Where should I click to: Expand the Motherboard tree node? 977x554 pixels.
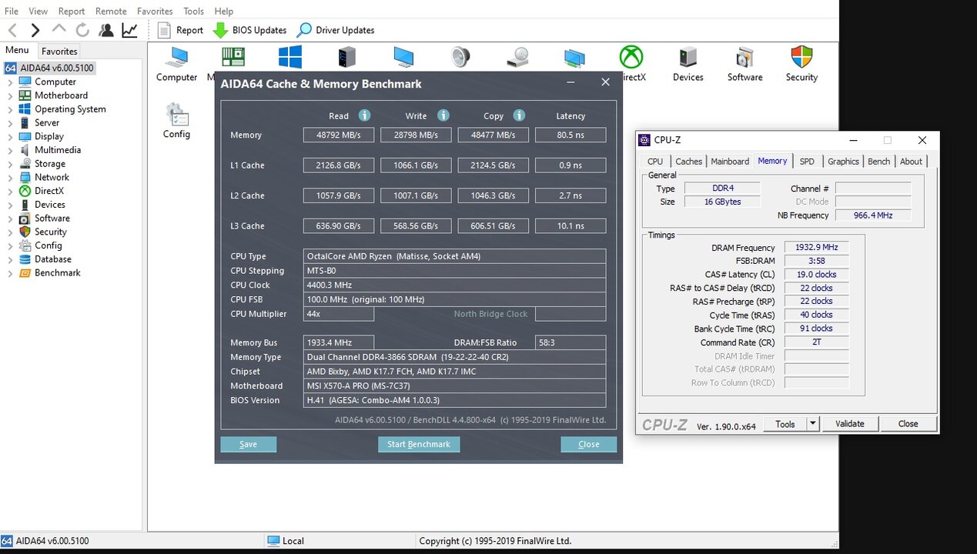pos(10,96)
